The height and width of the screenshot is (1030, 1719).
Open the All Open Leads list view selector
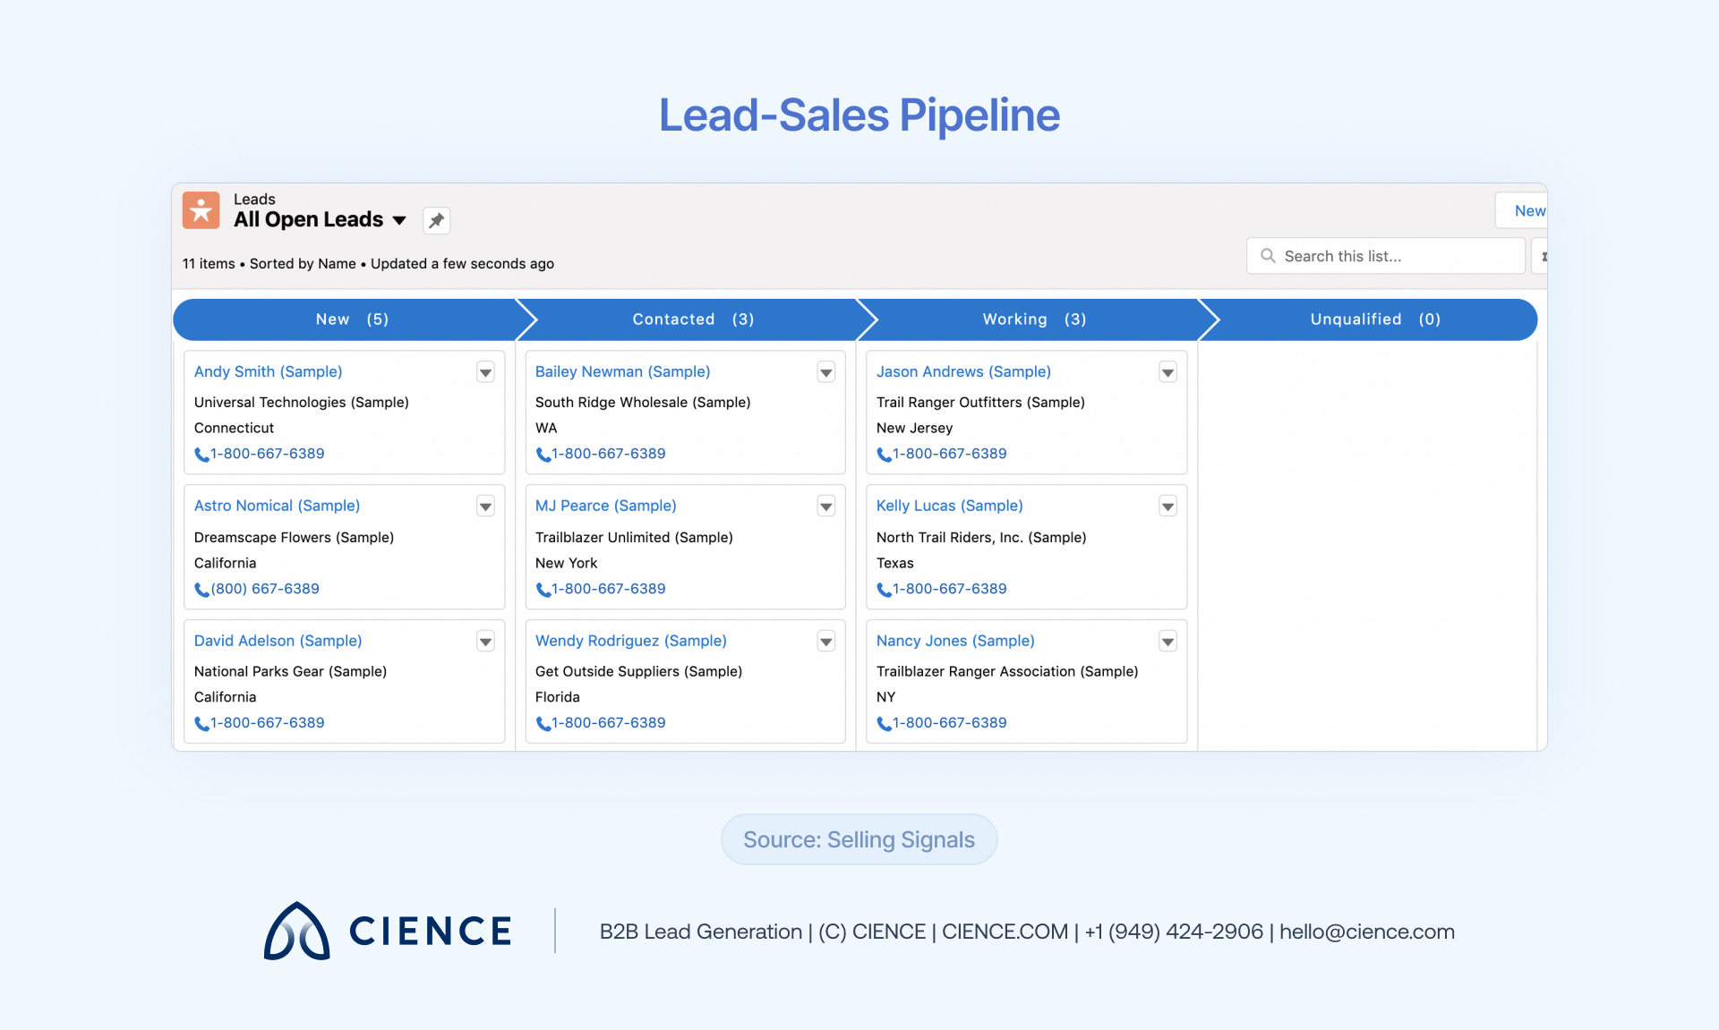(399, 220)
